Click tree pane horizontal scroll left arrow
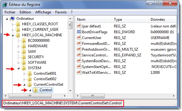This screenshot has width=182, height=111. pyautogui.click(x=6, y=96)
